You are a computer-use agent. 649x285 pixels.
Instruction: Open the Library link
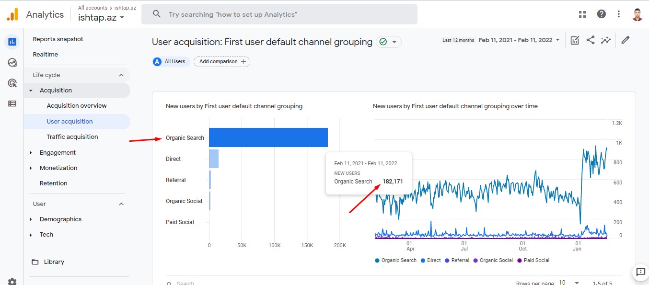[54, 262]
